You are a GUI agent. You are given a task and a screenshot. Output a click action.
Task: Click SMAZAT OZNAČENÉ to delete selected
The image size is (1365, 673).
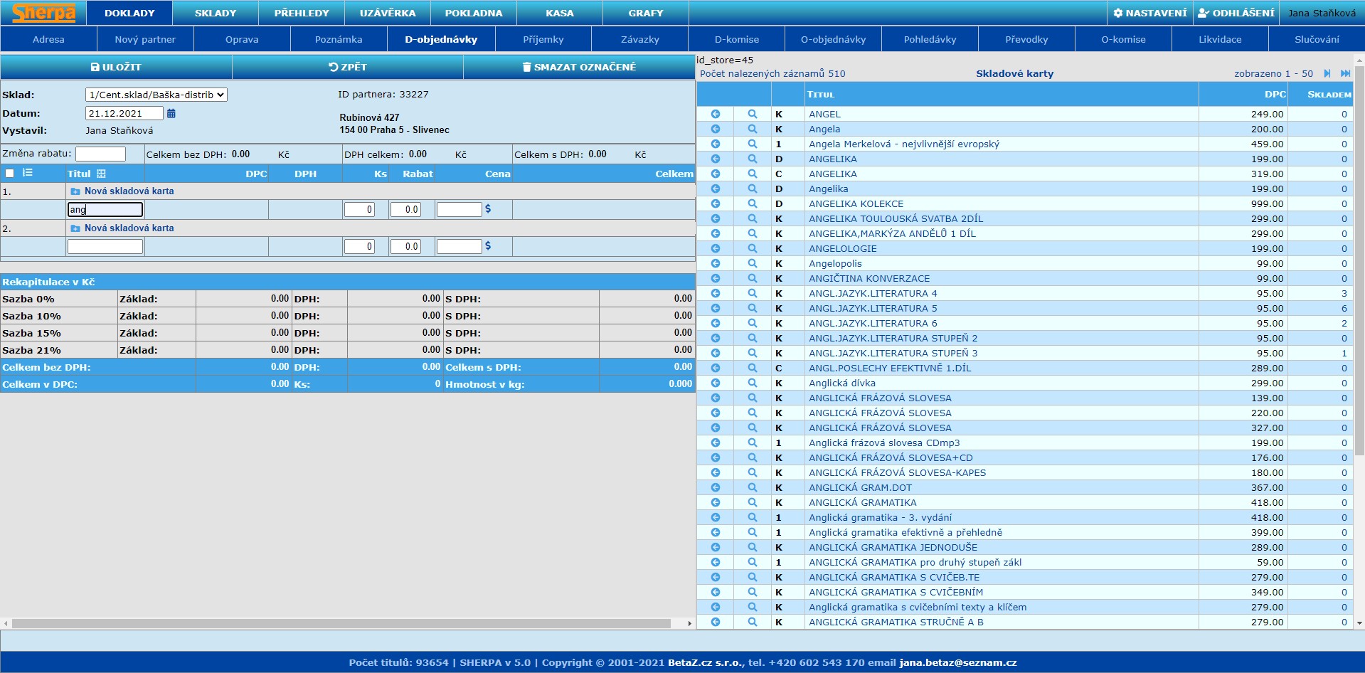pyautogui.click(x=578, y=67)
